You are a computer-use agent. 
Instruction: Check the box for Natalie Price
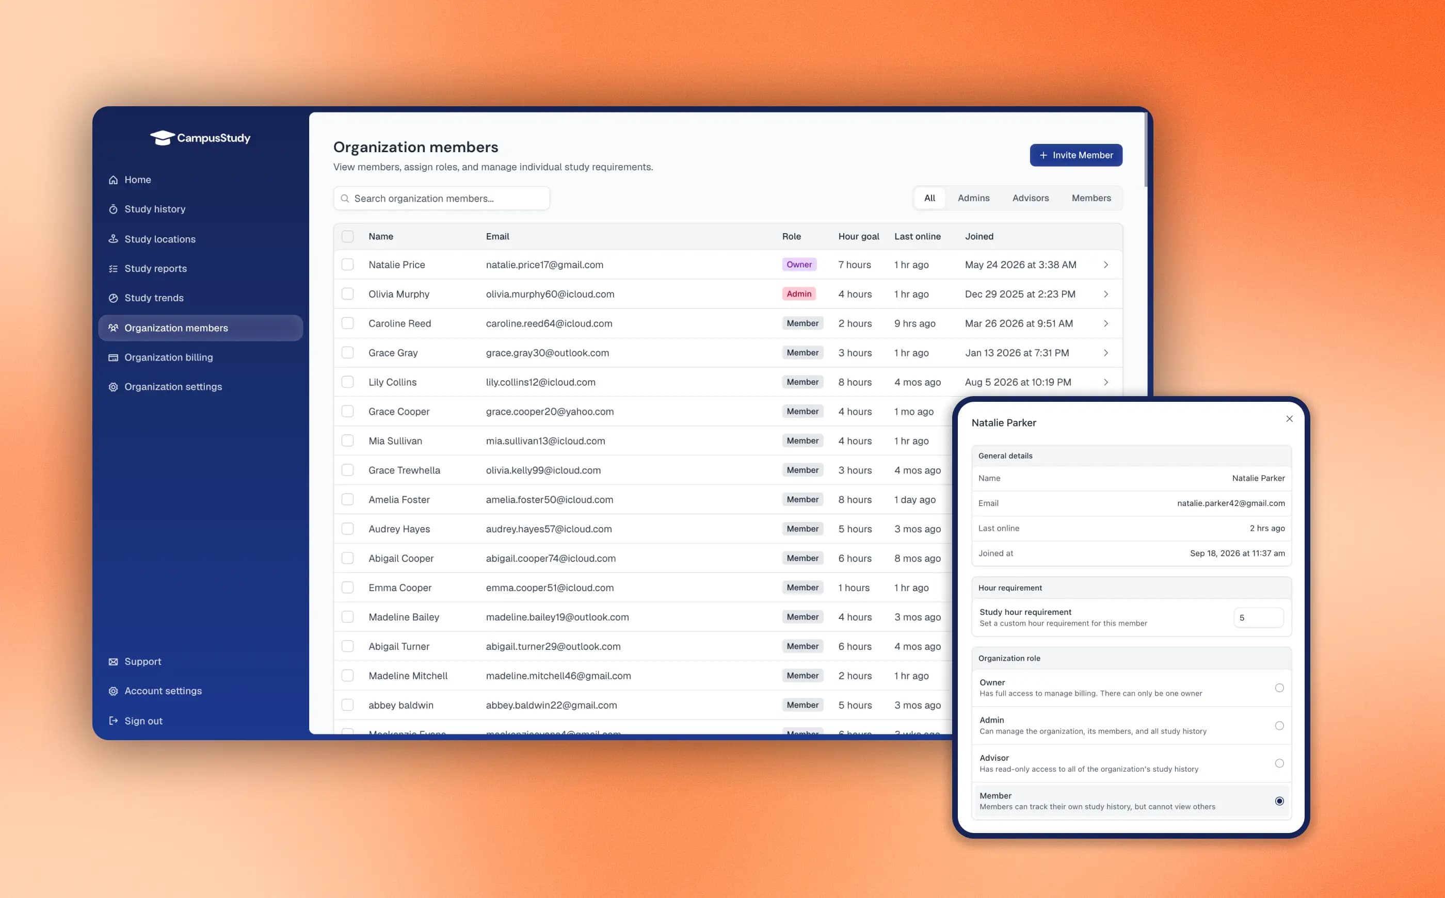click(348, 264)
